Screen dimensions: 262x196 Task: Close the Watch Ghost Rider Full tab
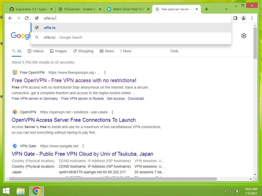148,9
